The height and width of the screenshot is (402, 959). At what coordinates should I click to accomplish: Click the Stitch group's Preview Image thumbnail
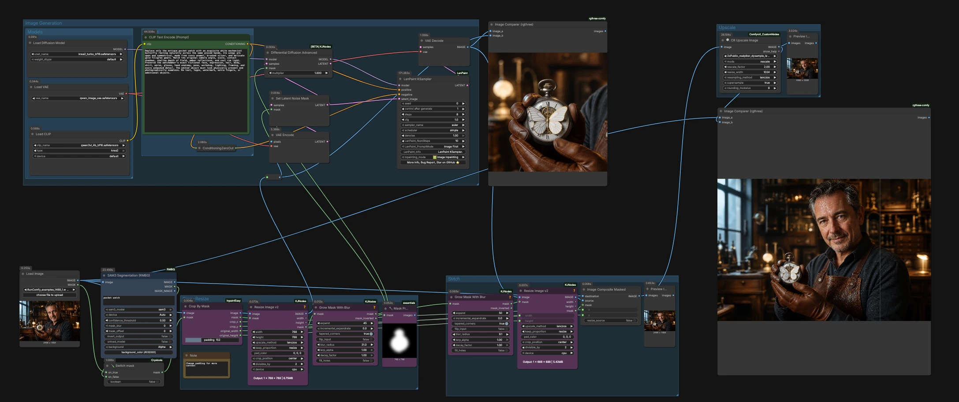point(660,321)
